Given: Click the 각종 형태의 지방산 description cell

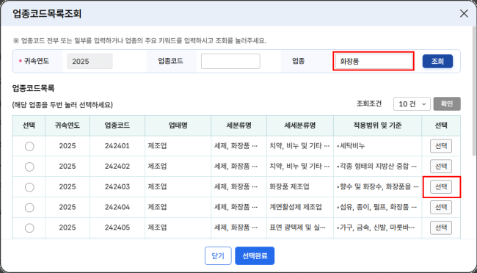Looking at the screenshot, I should (x=377, y=167).
